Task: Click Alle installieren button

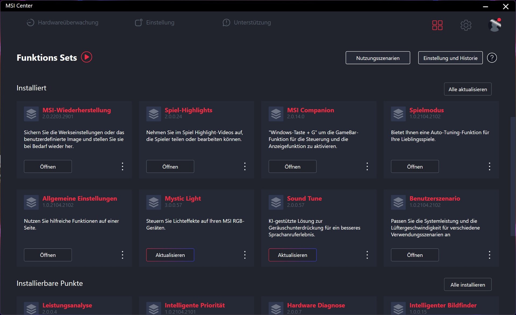Action: 468,285
